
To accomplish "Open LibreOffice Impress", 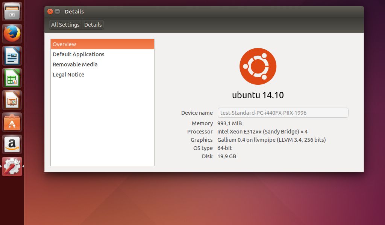I will coord(12,100).
